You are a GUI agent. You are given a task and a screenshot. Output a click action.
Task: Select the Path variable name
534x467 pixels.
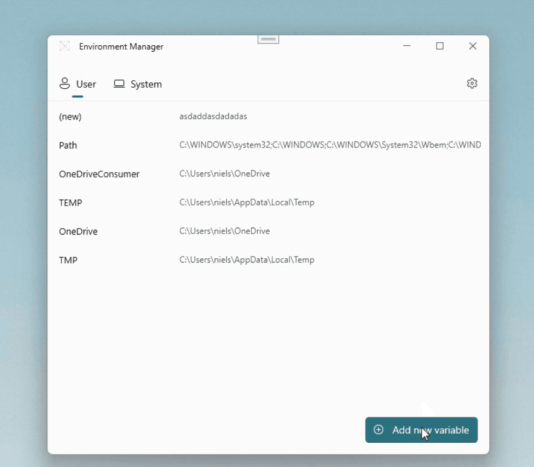(68, 145)
